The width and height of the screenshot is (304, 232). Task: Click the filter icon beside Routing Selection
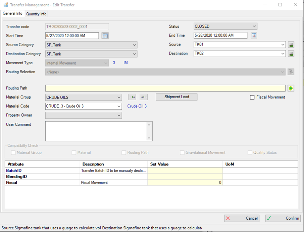point(291,72)
